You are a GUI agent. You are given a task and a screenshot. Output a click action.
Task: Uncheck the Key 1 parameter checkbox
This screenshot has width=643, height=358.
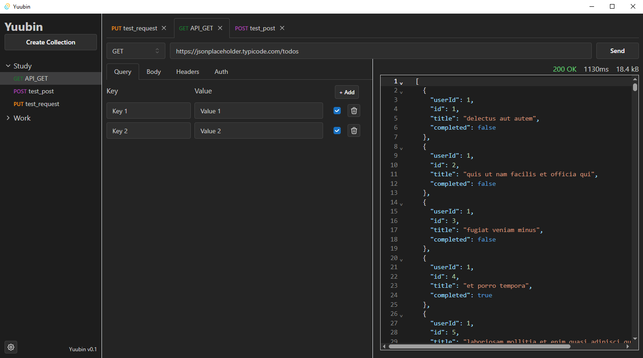[337, 111]
